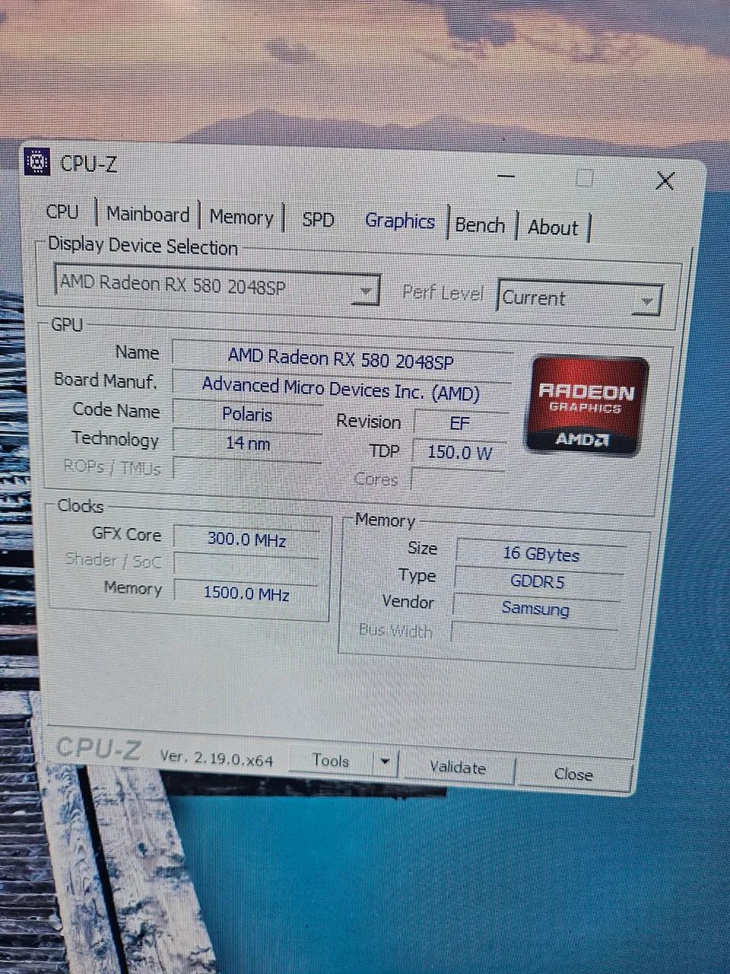Click the GPU Name field value
Viewport: 730px width, 974px height.
(341, 358)
